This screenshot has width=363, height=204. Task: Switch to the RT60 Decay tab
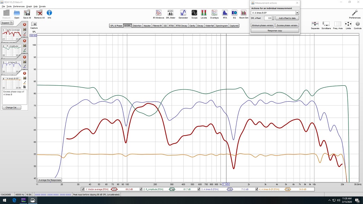coord(181,25)
